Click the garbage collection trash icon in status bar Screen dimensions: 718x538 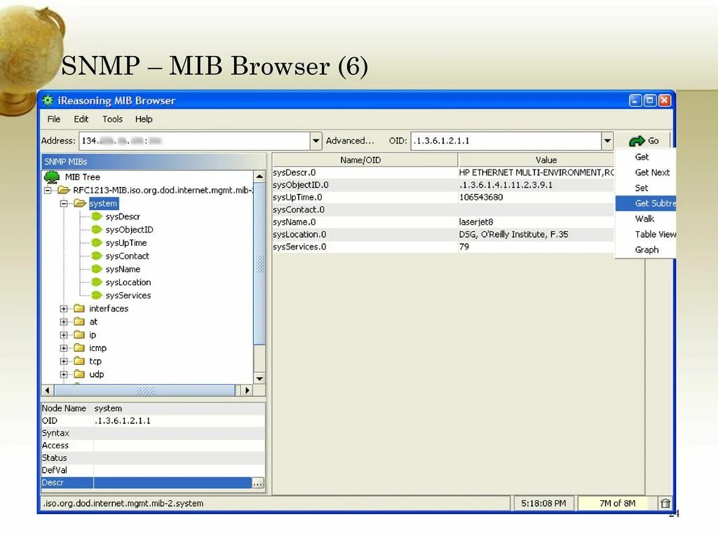tap(665, 503)
